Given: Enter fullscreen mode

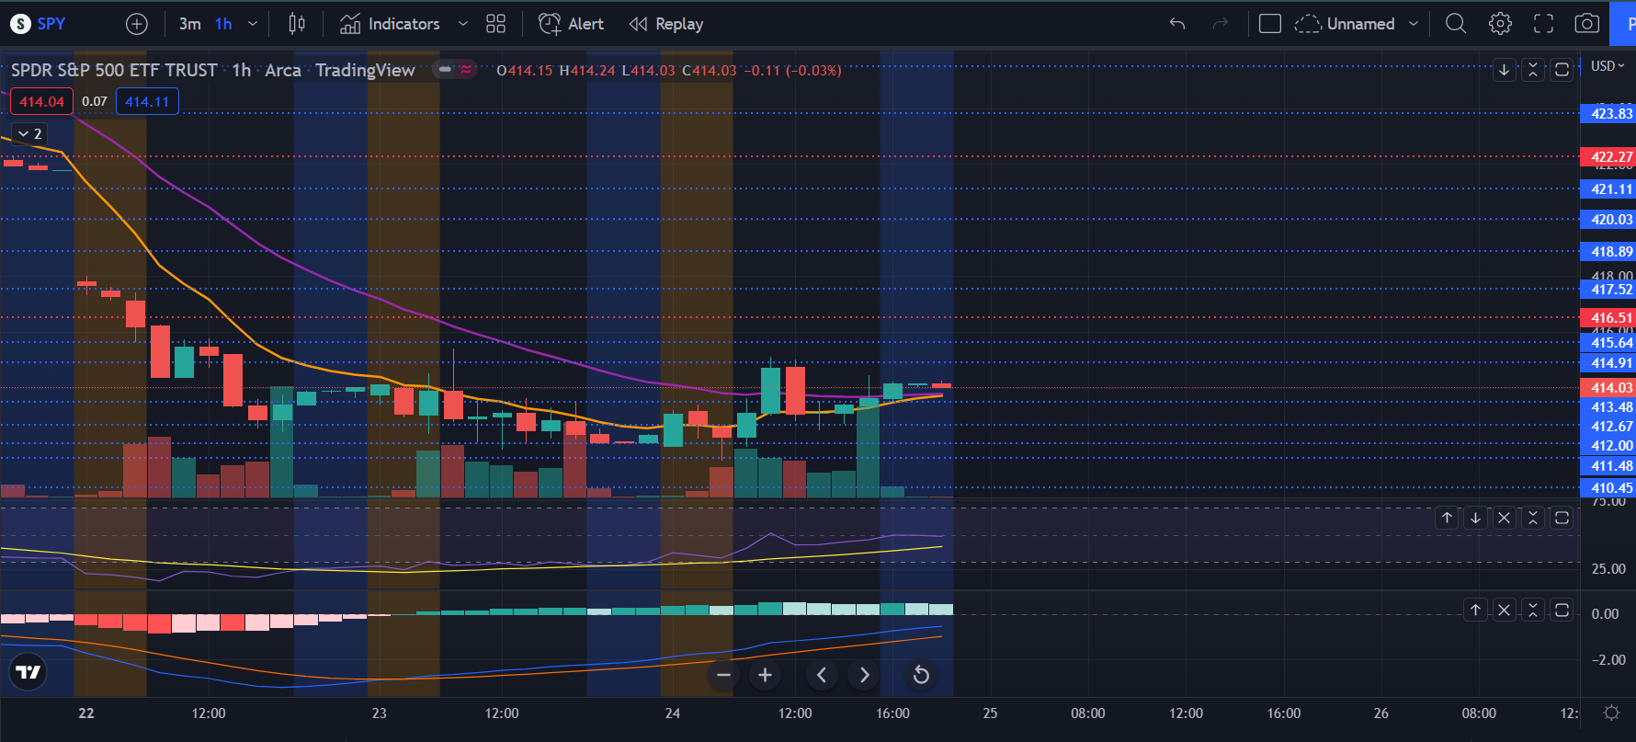Looking at the screenshot, I should 1544,24.
